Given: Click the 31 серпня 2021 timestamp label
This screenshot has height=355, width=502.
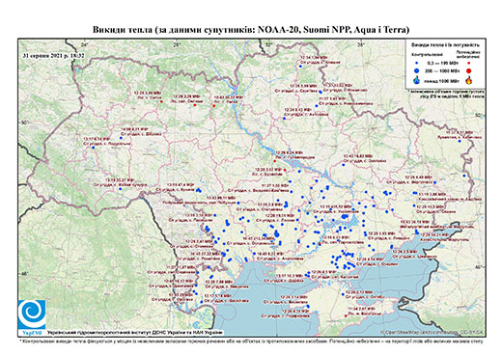Looking at the screenshot, I should click(x=53, y=55).
